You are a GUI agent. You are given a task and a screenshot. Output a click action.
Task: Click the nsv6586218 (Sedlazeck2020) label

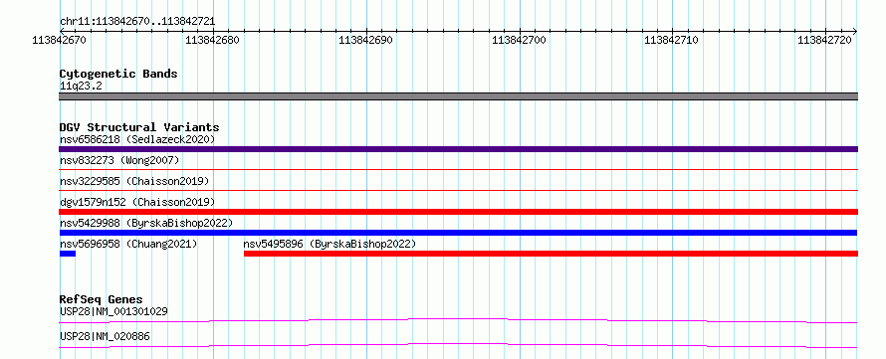click(137, 139)
